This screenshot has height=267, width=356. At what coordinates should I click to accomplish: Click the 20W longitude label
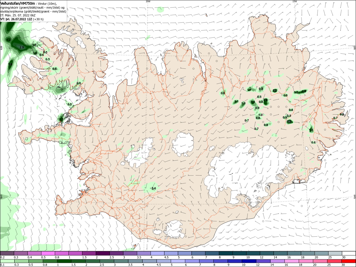click(148, 1)
